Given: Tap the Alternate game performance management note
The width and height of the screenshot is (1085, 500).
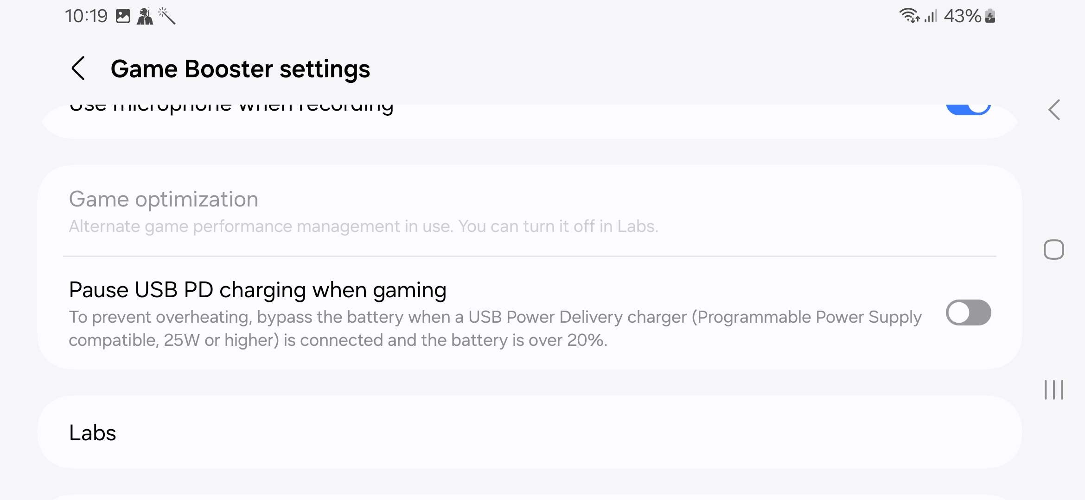Looking at the screenshot, I should click(x=363, y=226).
